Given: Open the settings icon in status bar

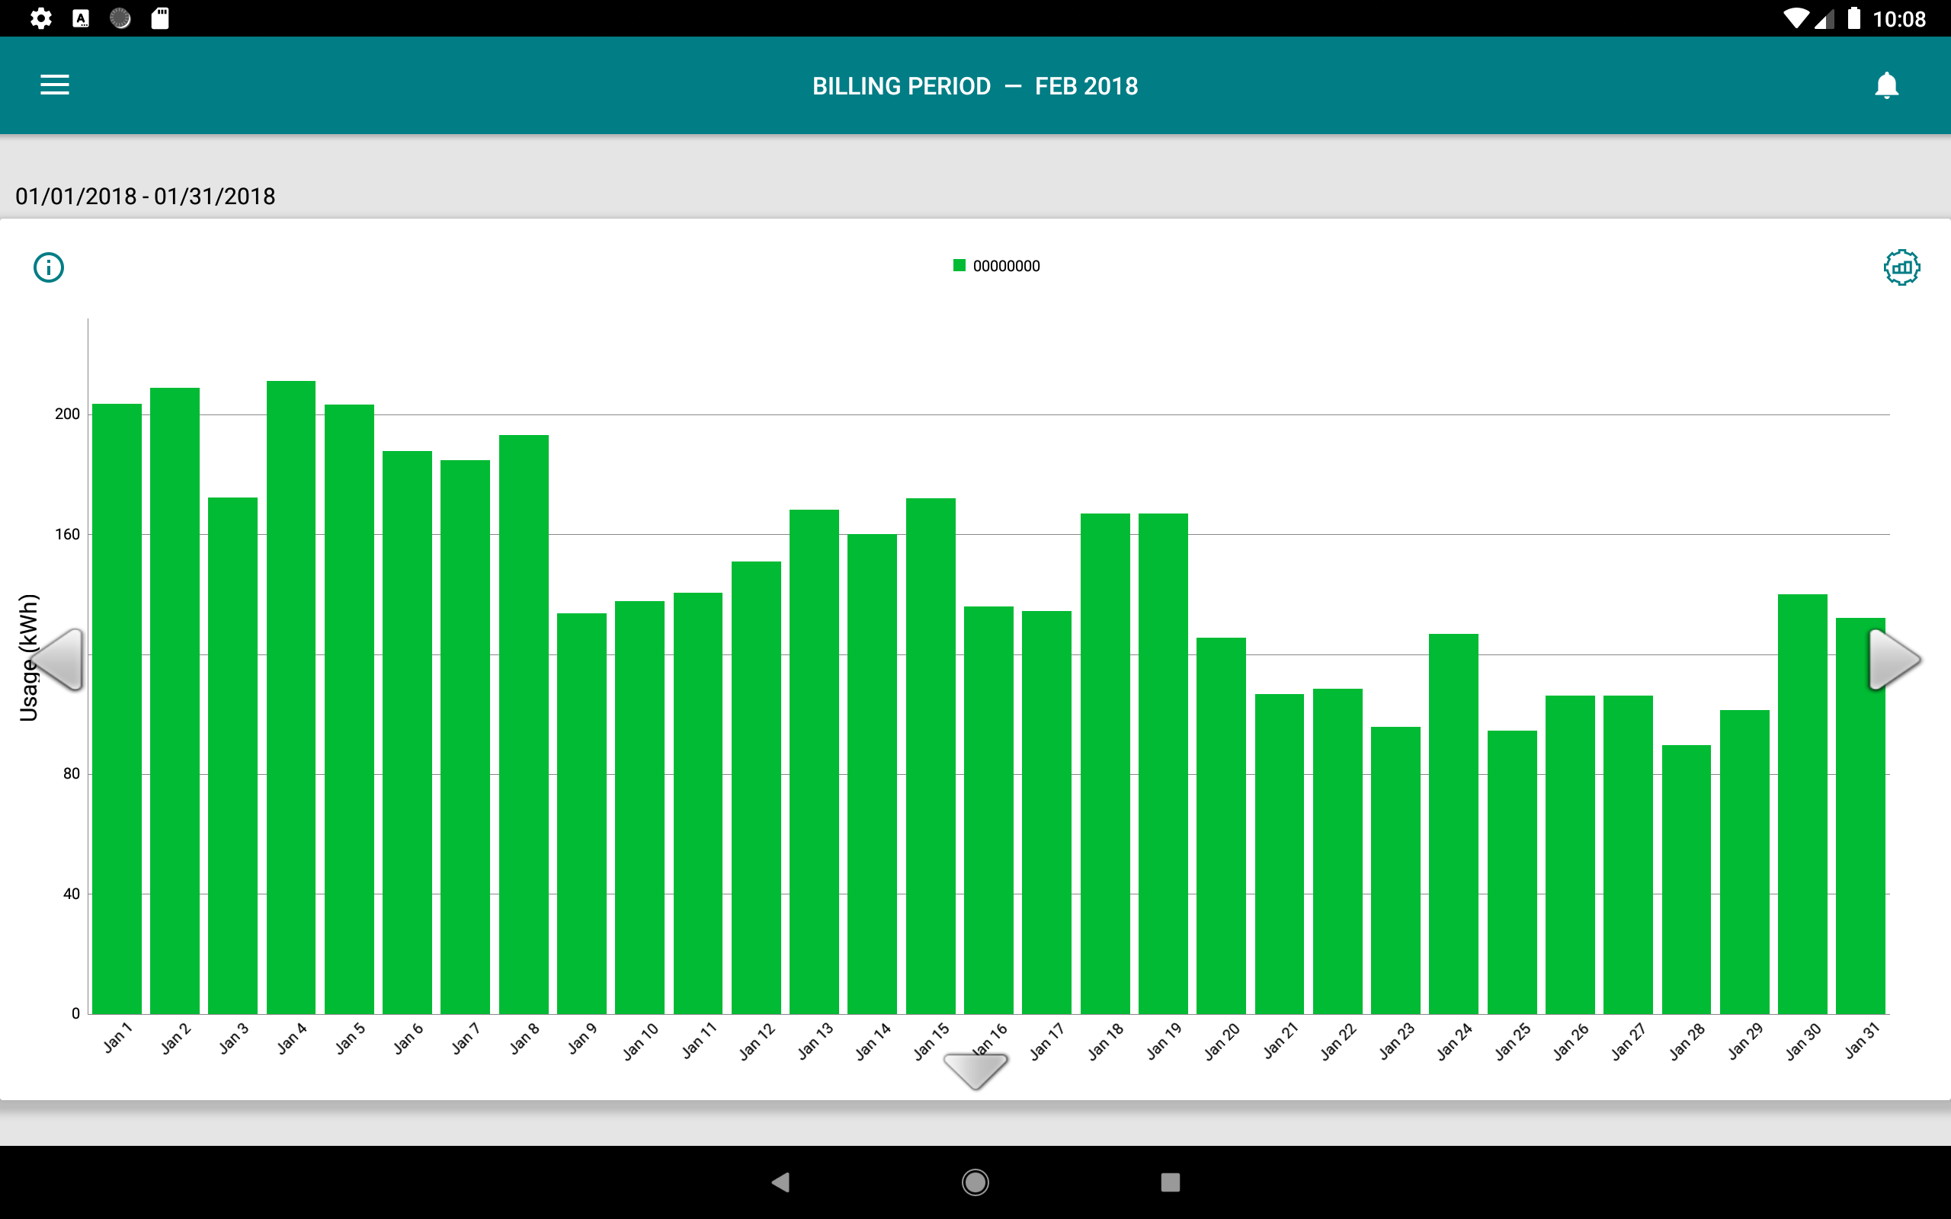Looking at the screenshot, I should 41,18.
